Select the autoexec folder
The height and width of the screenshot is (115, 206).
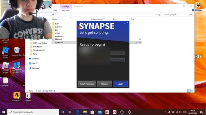[x=59, y=27]
